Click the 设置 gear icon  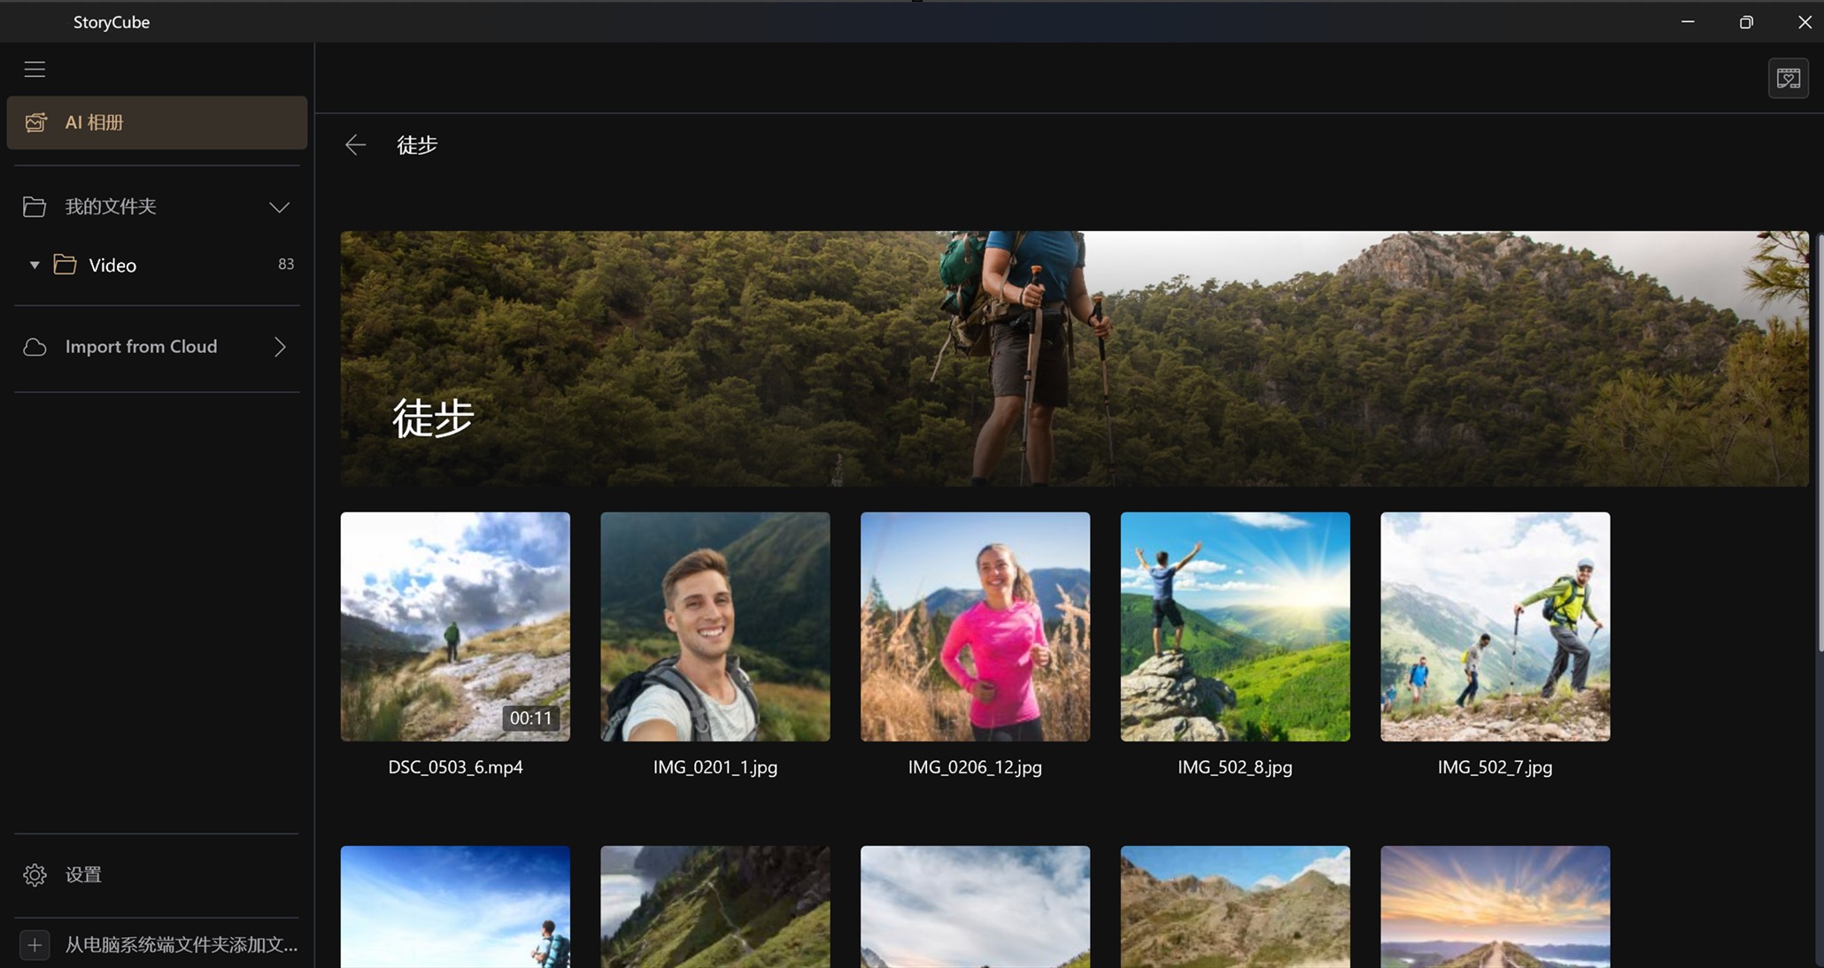click(x=35, y=875)
